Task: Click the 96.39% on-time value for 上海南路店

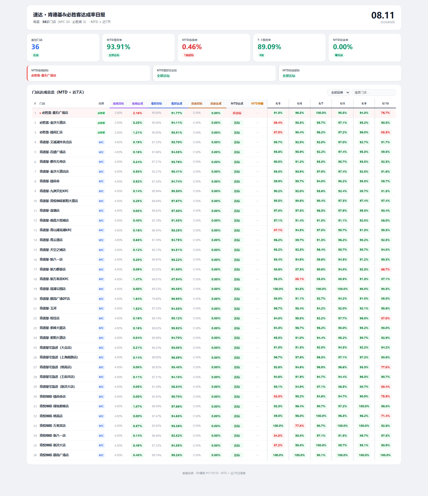Action: pos(177,358)
